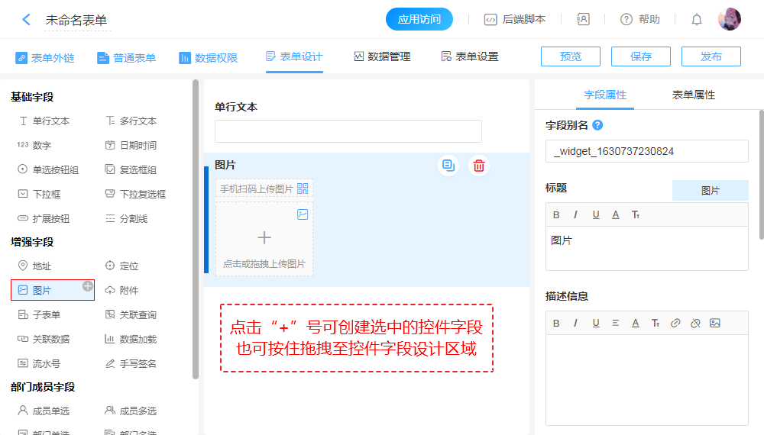Open the 数据管理 tab

pyautogui.click(x=382, y=57)
